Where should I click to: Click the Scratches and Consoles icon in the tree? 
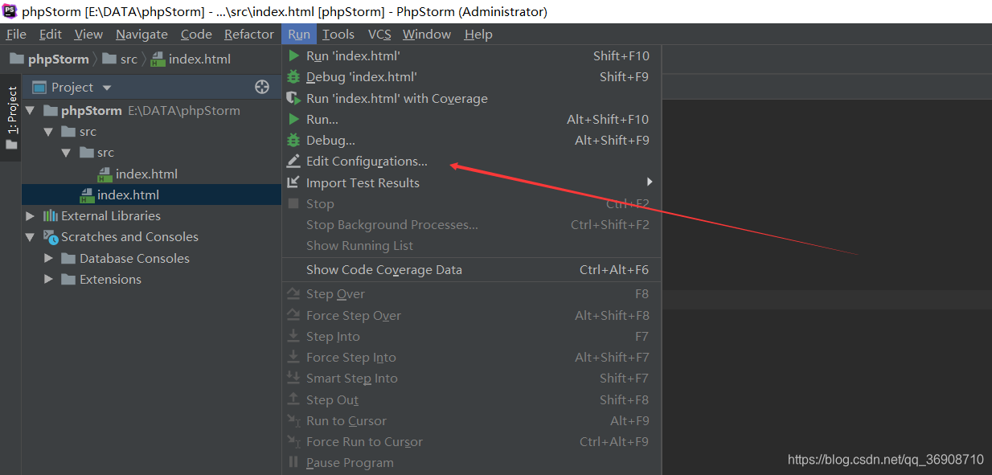[48, 236]
